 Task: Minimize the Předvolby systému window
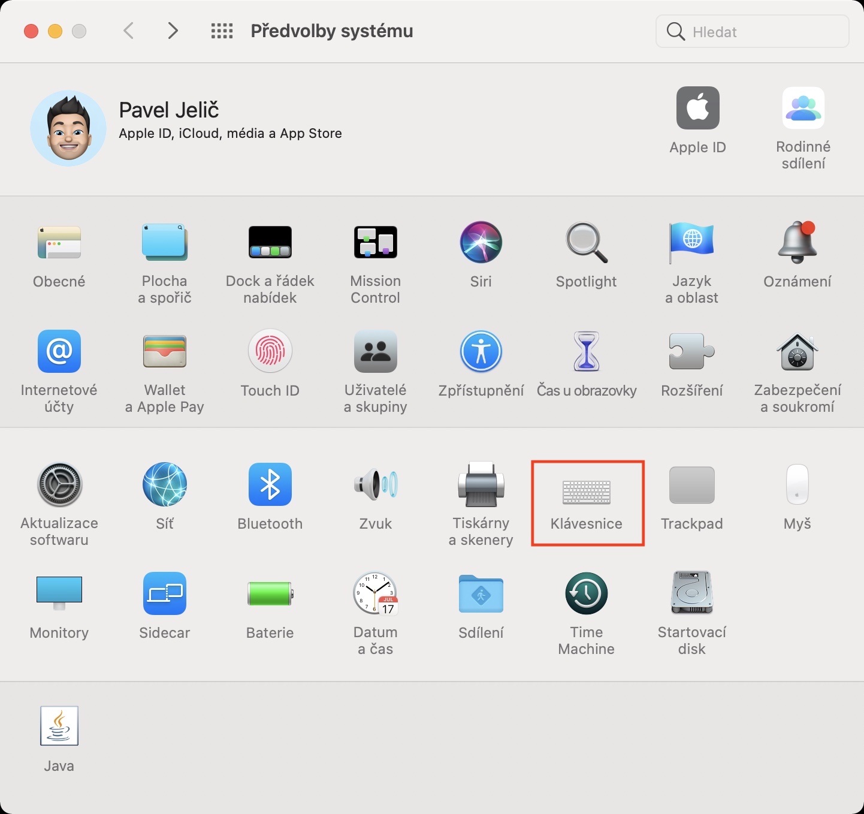click(x=55, y=31)
